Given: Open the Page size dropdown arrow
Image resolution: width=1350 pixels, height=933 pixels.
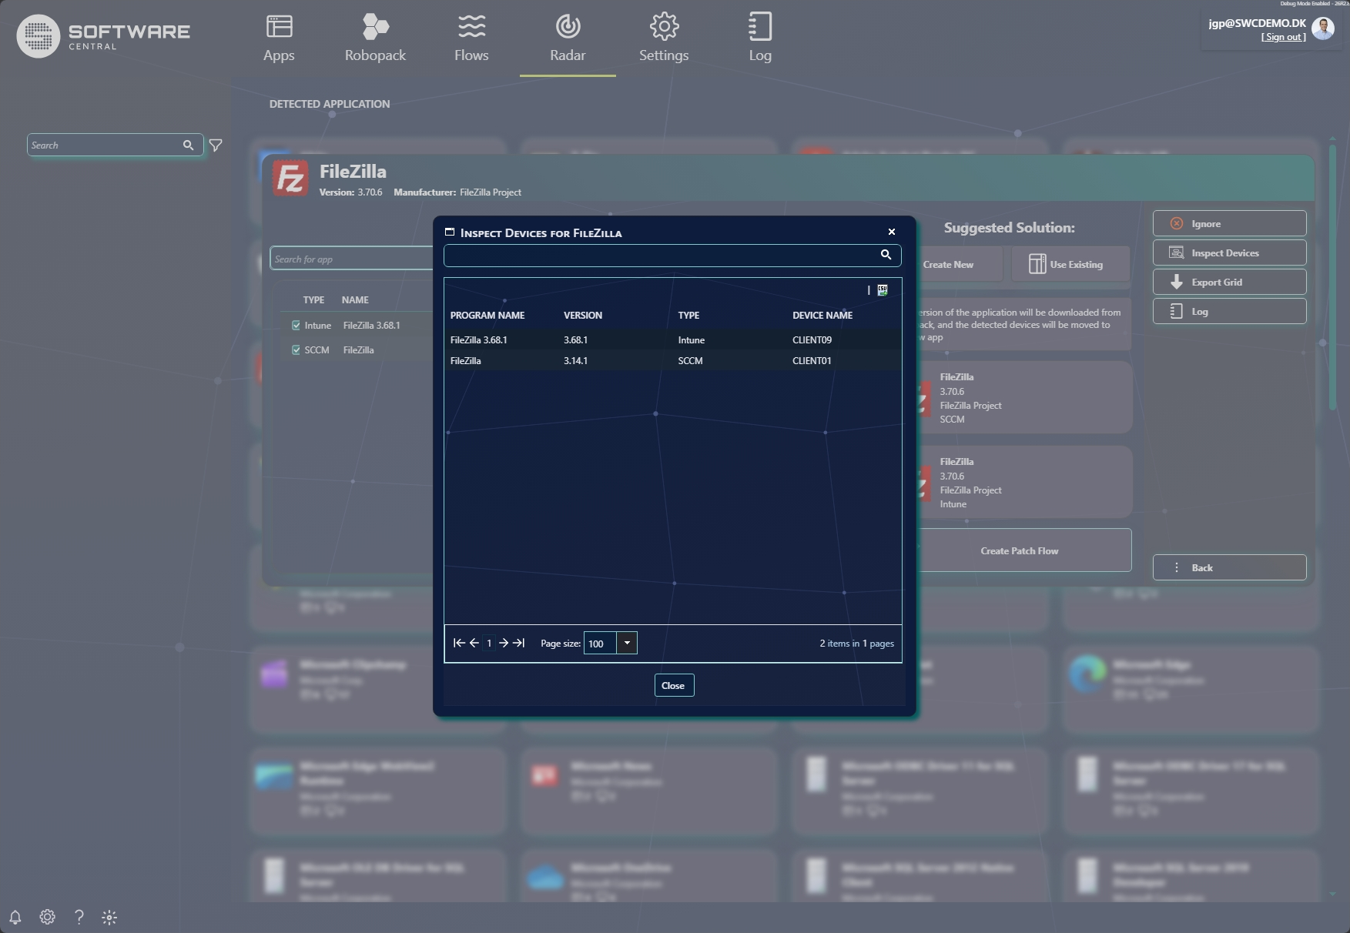Looking at the screenshot, I should (627, 643).
